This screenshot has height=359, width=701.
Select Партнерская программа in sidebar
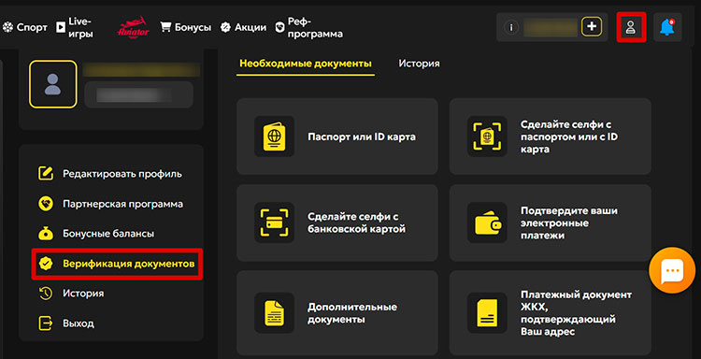click(122, 204)
